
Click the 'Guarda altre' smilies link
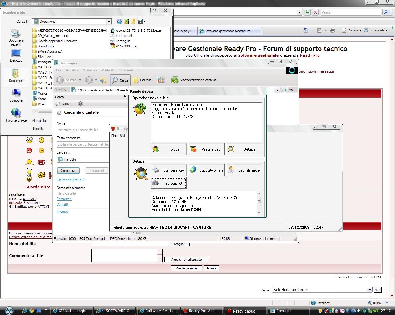tap(38, 187)
